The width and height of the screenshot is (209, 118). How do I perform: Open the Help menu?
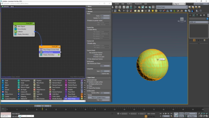[x=123, y=4]
